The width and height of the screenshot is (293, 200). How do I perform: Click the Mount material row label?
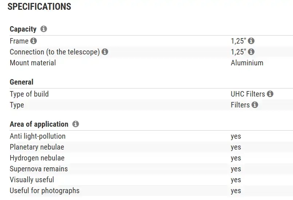click(x=33, y=63)
